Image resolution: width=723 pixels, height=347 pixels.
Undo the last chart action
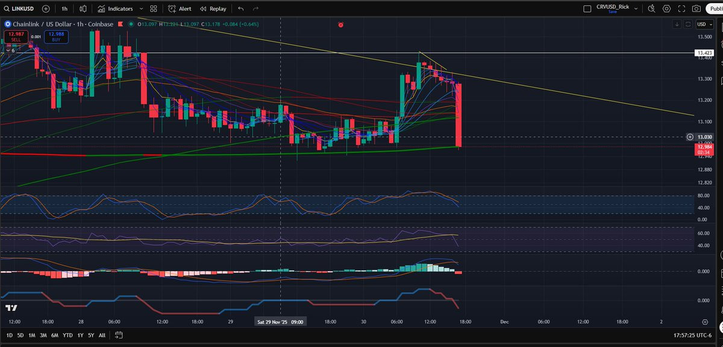[x=241, y=9]
